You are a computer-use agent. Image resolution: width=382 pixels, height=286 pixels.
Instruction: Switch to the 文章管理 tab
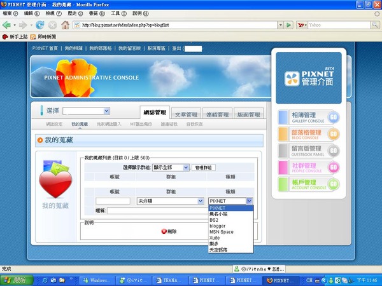tap(186, 114)
